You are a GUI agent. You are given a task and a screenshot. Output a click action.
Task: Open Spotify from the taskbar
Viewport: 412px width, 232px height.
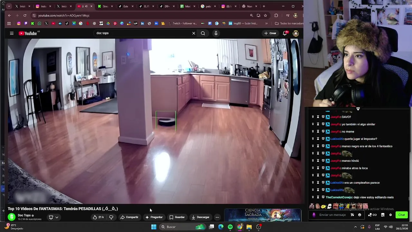[x=230, y=227]
